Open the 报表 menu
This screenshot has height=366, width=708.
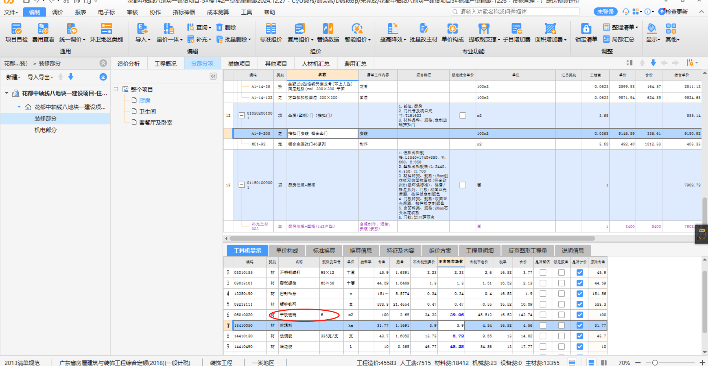point(80,12)
